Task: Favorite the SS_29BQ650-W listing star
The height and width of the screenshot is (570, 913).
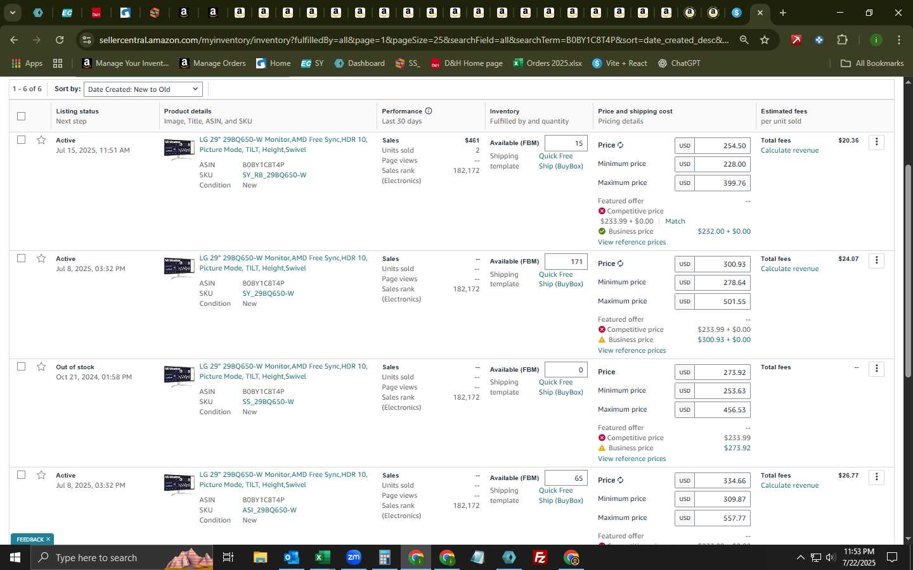Action: [41, 367]
